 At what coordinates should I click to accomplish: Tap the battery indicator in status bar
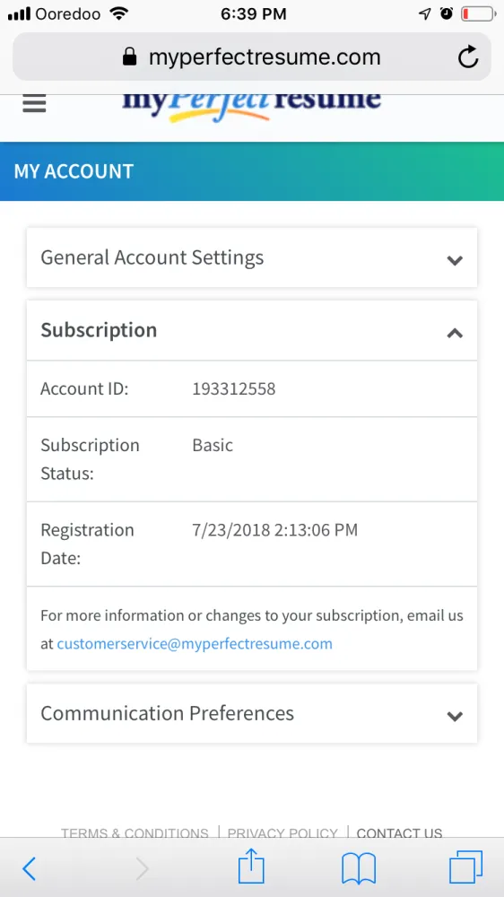pos(478,13)
